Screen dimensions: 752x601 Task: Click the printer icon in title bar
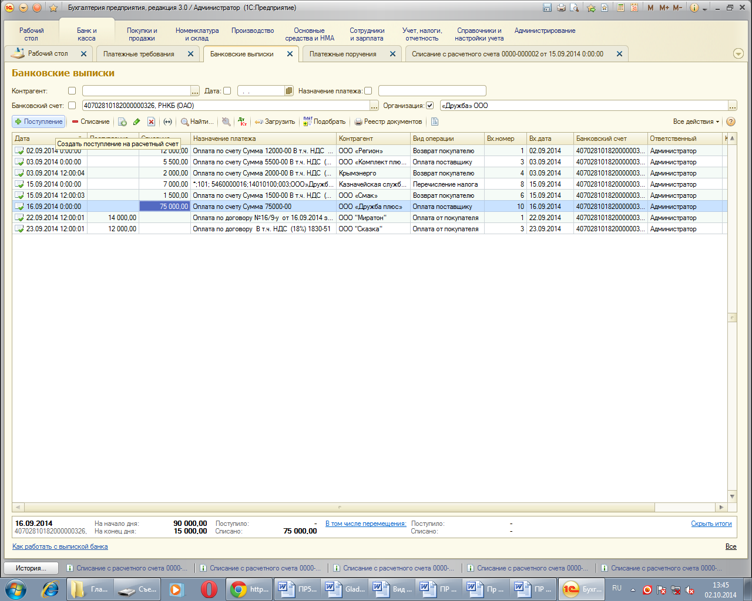[x=561, y=8]
